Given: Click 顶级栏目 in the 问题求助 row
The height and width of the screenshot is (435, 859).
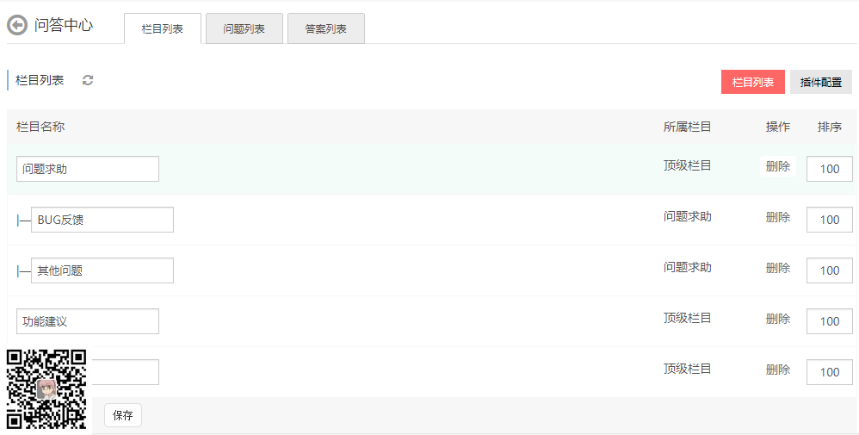Looking at the screenshot, I should tap(687, 165).
